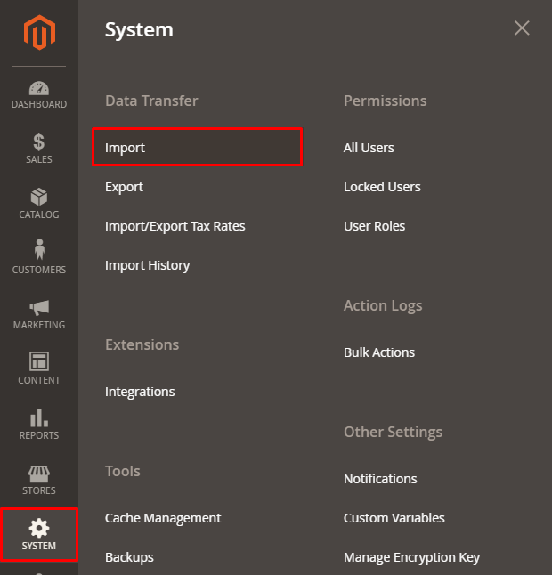Open the Stores storefront icon
This screenshot has height=575, width=552.
[38, 473]
